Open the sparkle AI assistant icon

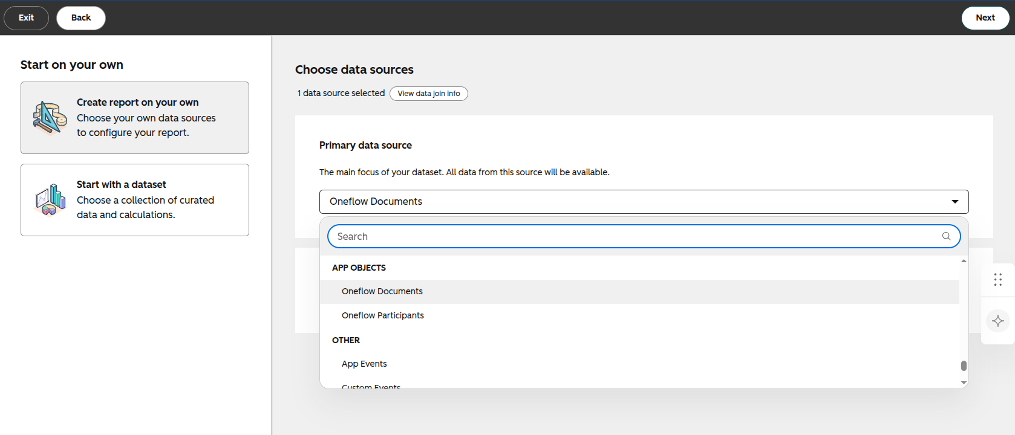pos(998,321)
